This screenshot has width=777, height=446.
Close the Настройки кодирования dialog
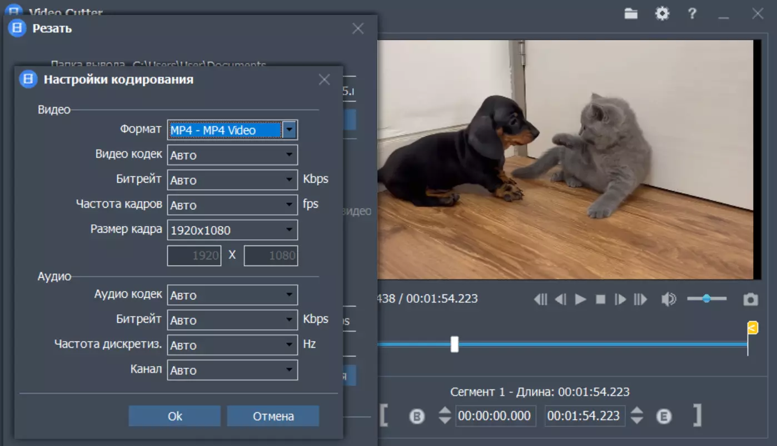click(325, 79)
